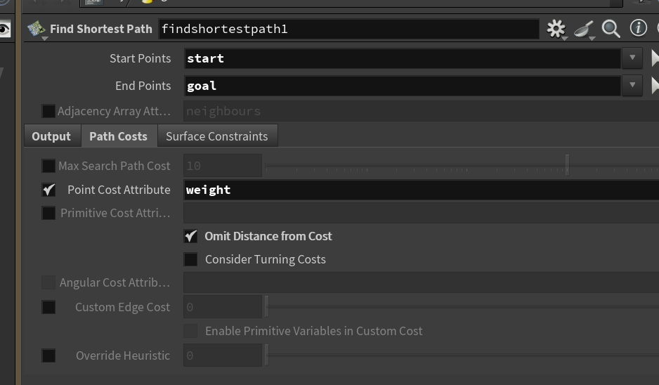Screen dimensions: 659x385
Task: Click the Find Shortest Path node icon
Action: click(x=36, y=29)
